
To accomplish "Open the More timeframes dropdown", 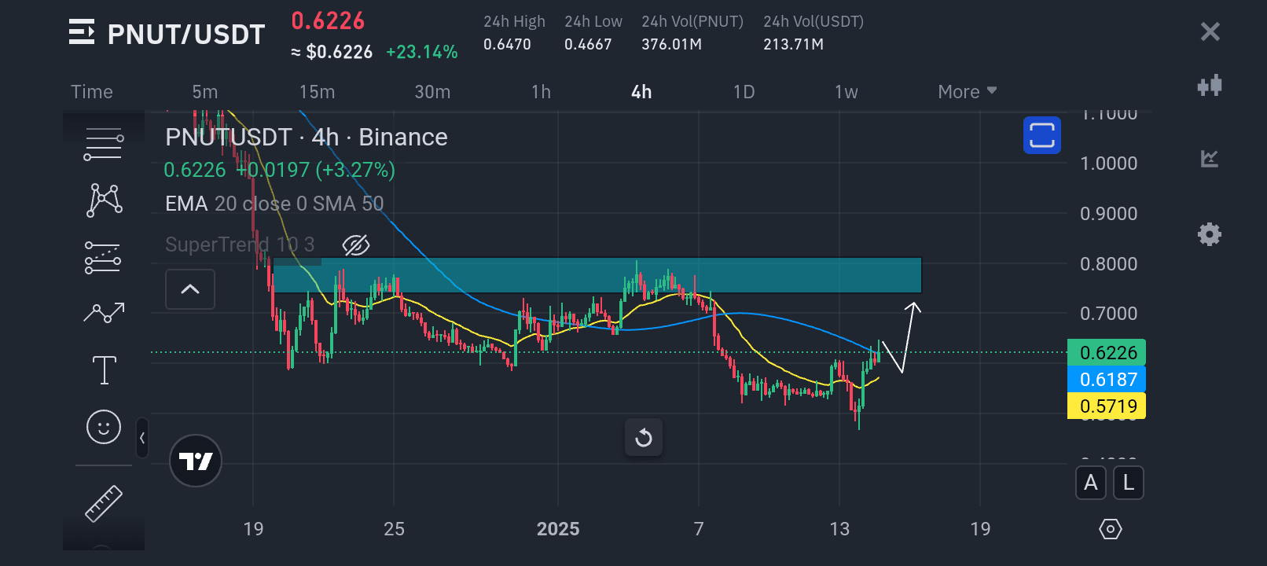I will pyautogui.click(x=968, y=92).
